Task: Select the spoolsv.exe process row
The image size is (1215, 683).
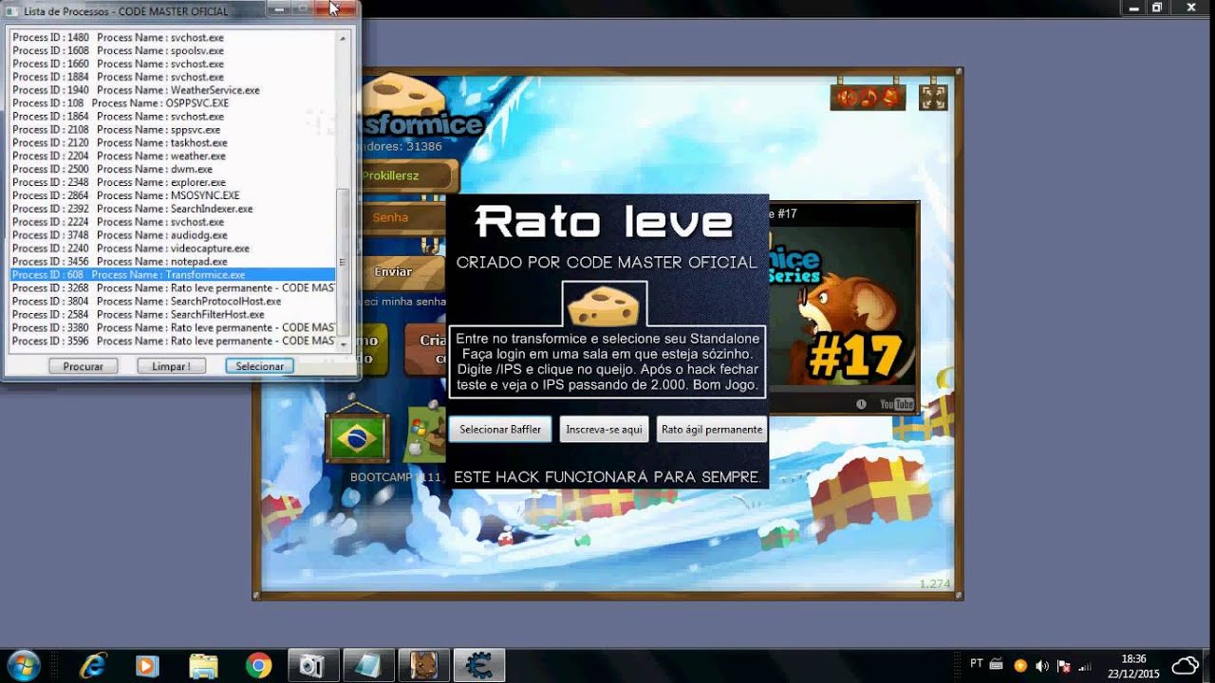Action: coord(173,50)
